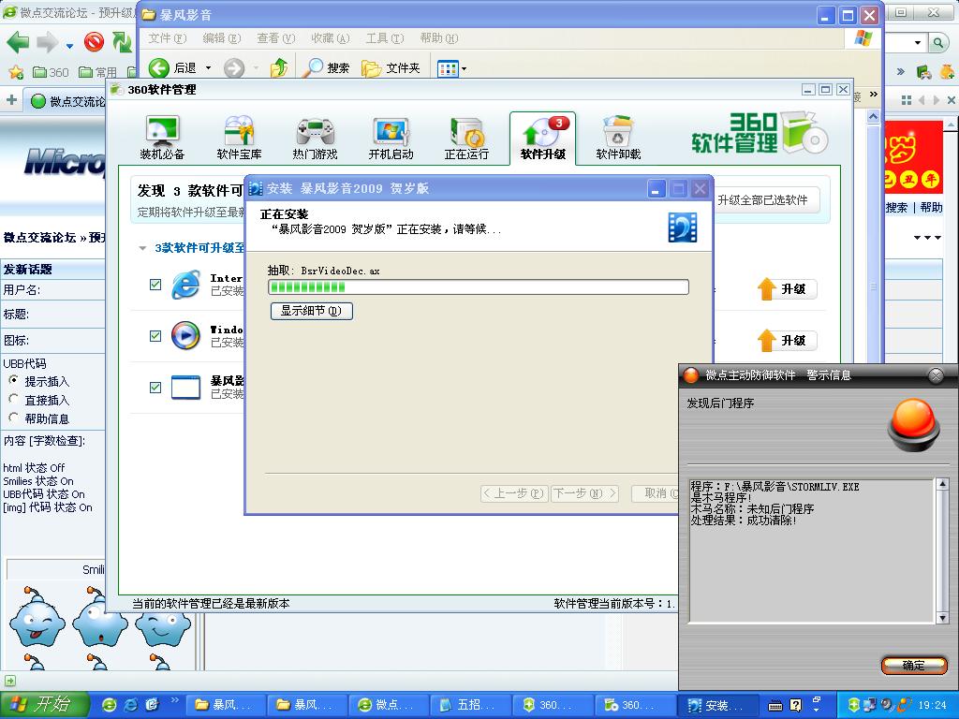Switch to 安装 taskbar item
Viewport: 959px width, 719px height.
pos(718,705)
